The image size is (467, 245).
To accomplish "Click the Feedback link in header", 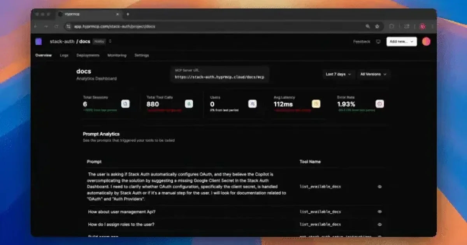I will [362, 42].
